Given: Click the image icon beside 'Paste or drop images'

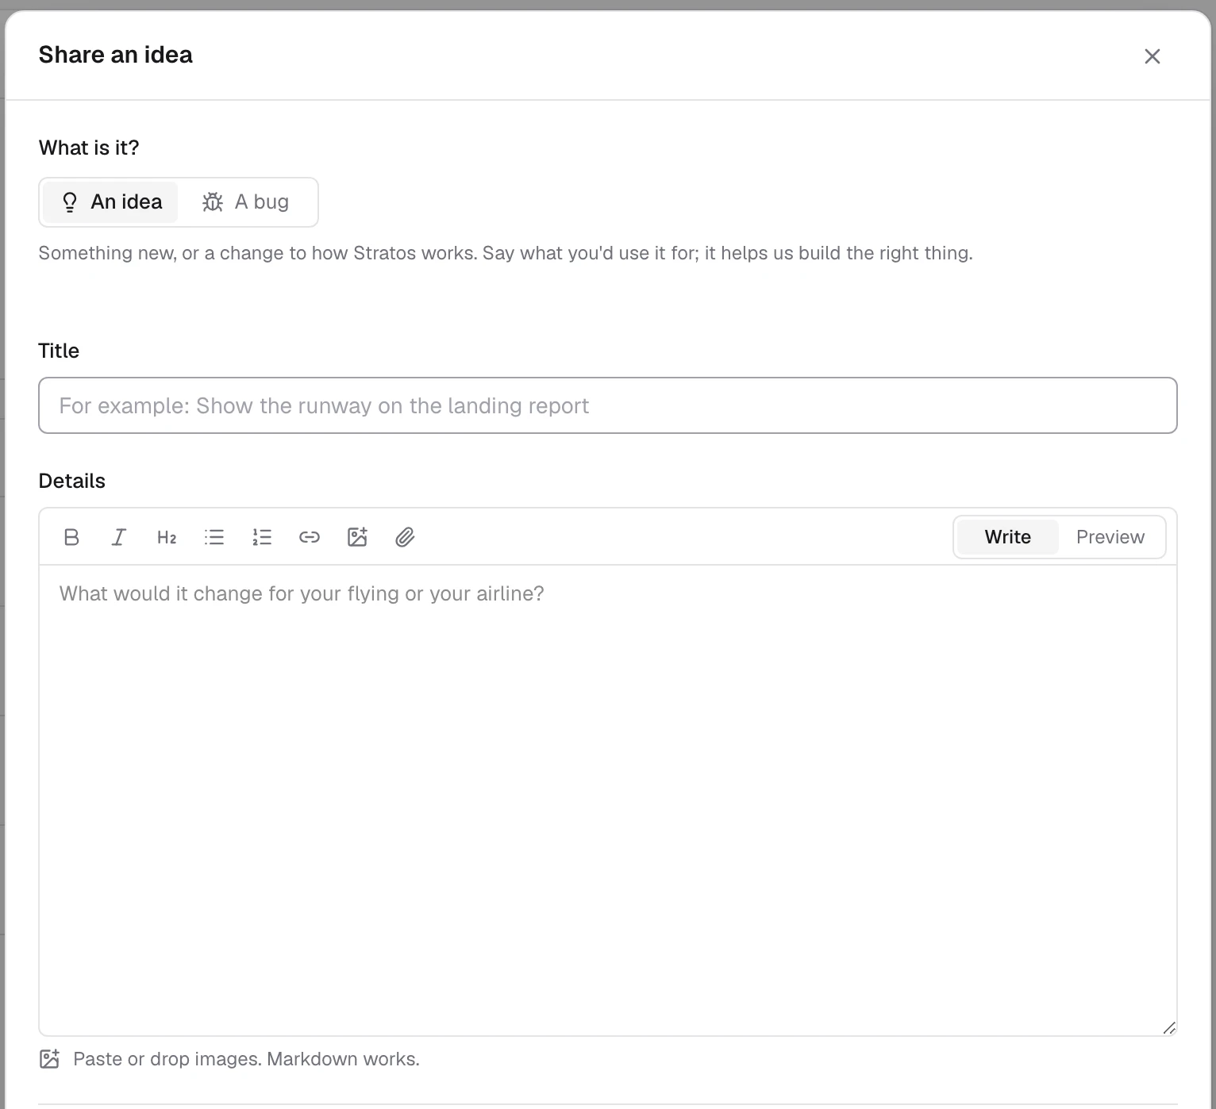Looking at the screenshot, I should (x=50, y=1059).
